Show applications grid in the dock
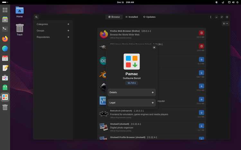The image size is (241, 150). pyautogui.click(x=5, y=10)
